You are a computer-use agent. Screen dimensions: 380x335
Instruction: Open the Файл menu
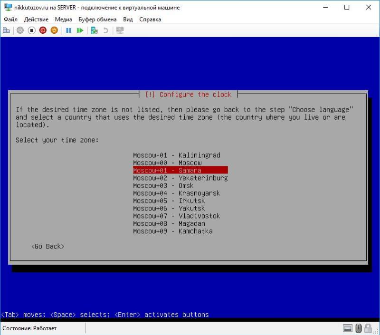coord(10,19)
